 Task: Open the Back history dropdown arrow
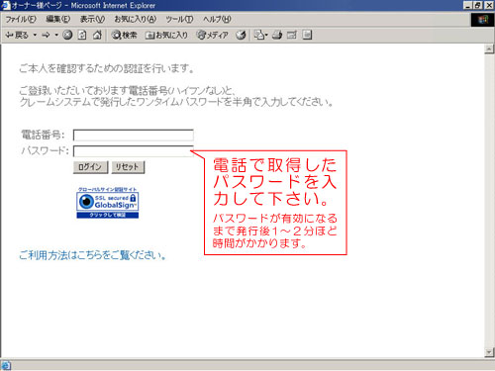click(x=35, y=35)
